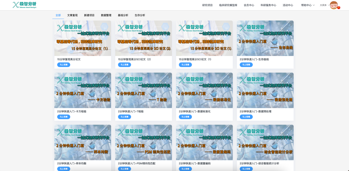Image resolution: width=349 pixels, height=171 pixels.
Task: Click 马上观看 for 2分钟快速入门-PSM倾向性匹配
Action: click(124, 169)
